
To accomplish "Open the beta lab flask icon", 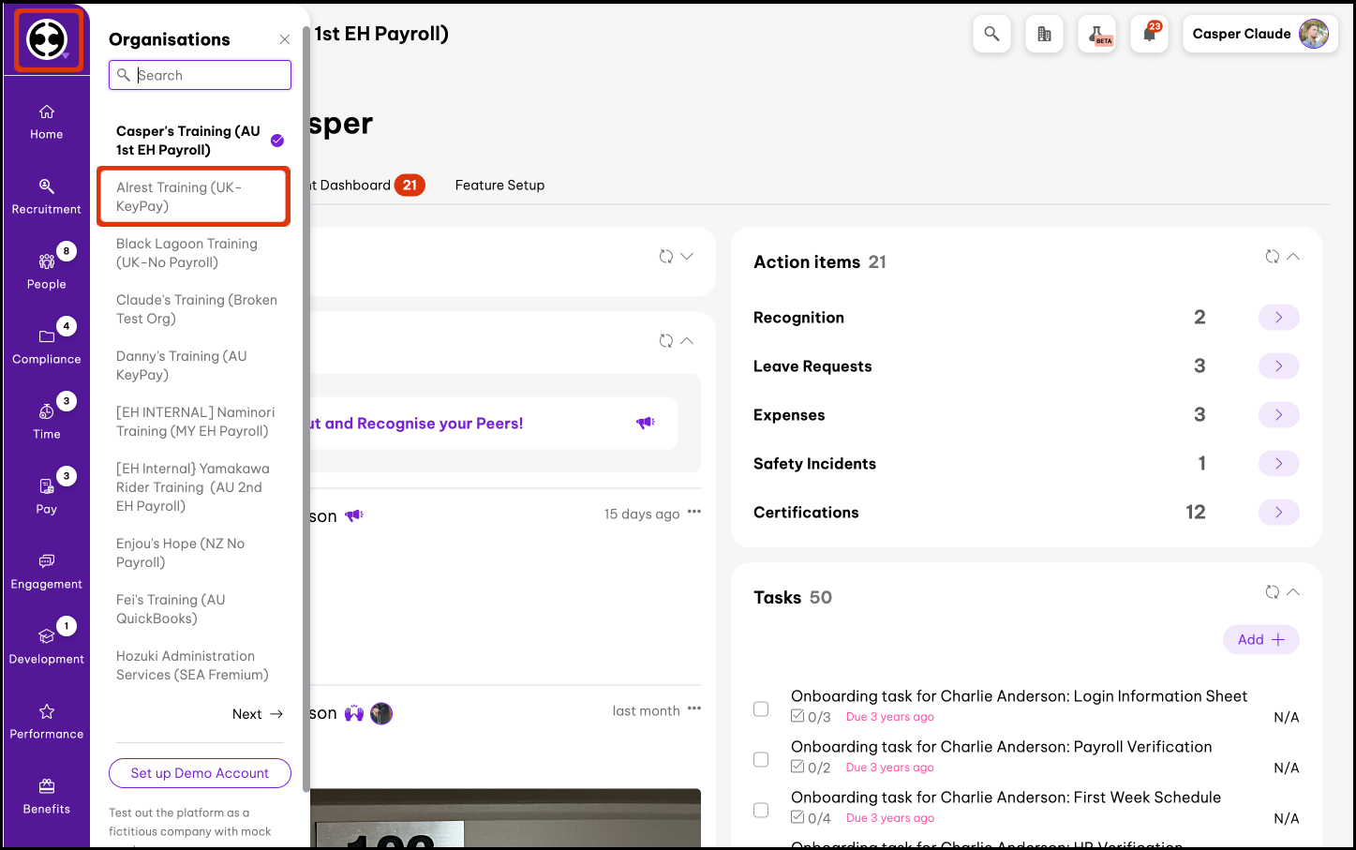I will 1096,35.
